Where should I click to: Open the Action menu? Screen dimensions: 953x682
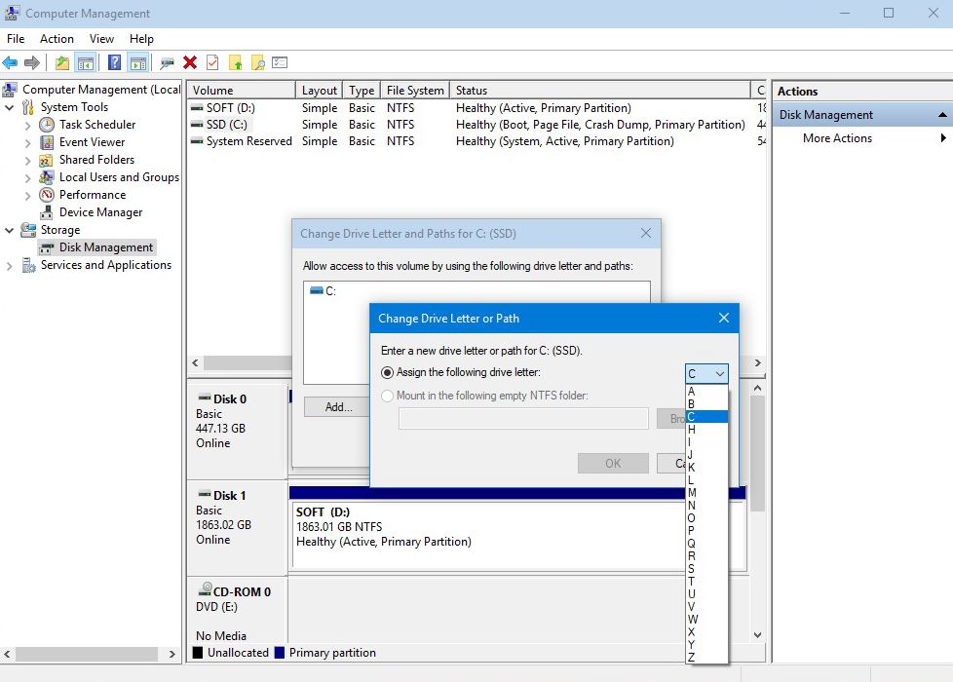pos(57,39)
